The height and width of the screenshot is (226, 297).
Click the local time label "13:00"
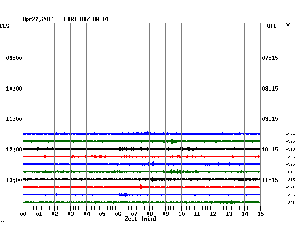click(14, 180)
